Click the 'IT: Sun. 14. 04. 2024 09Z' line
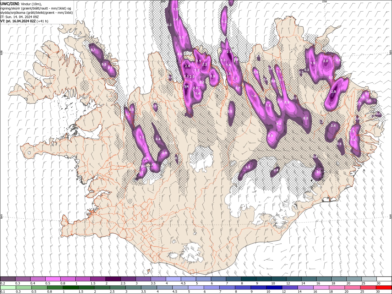392x294 pixels. 19,17
